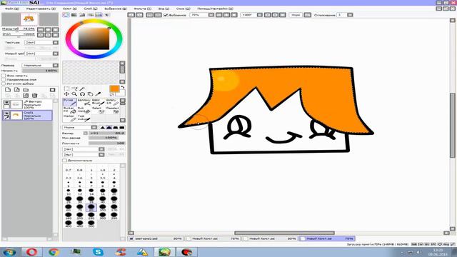Click the undo button in toolbar

[x=131, y=15]
